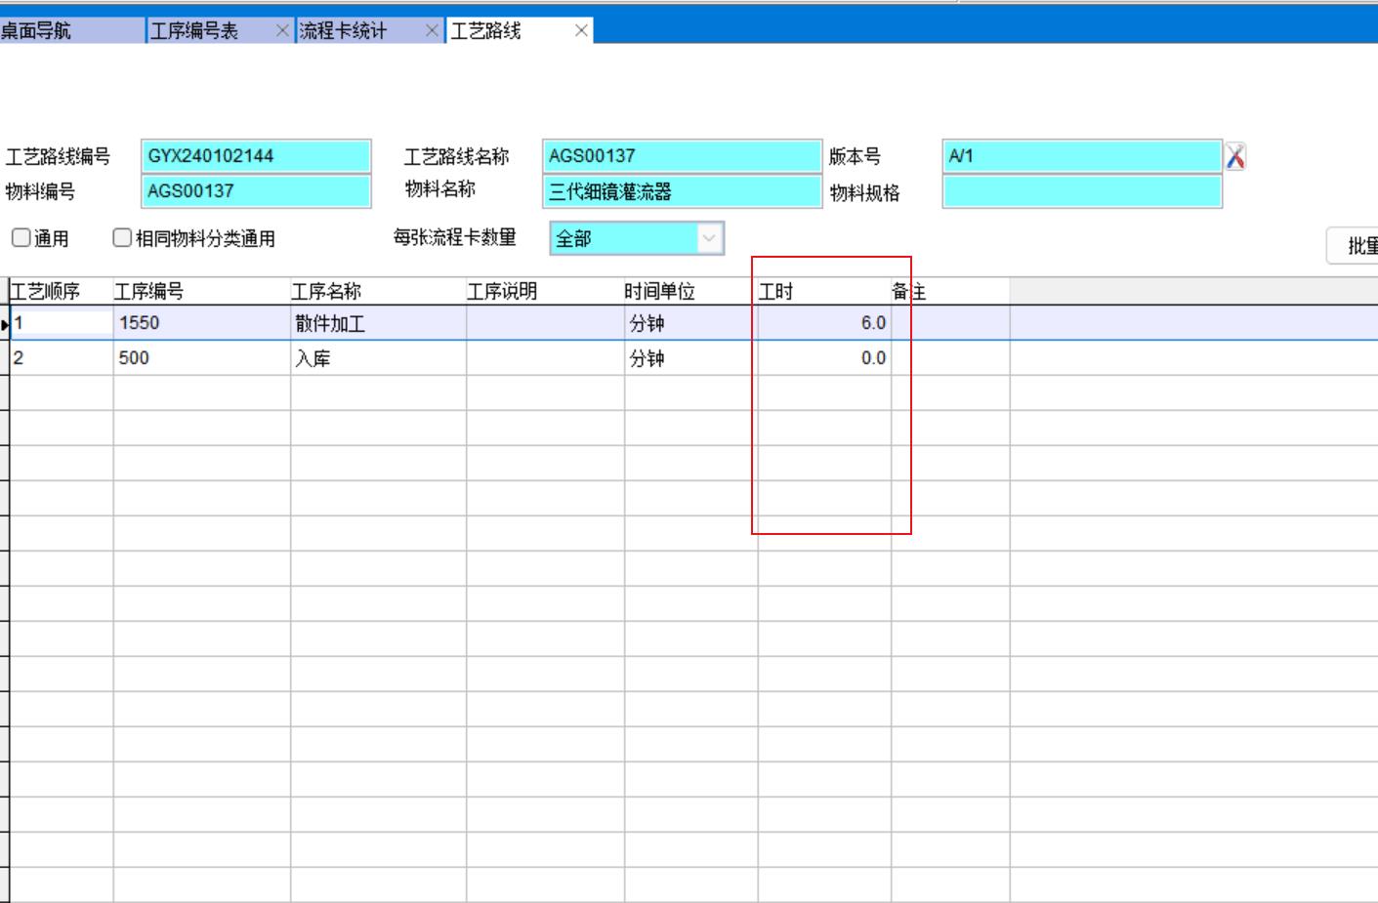Click the empty 物料规格 input field
Image resolution: width=1378 pixels, height=903 pixels.
point(1081,191)
